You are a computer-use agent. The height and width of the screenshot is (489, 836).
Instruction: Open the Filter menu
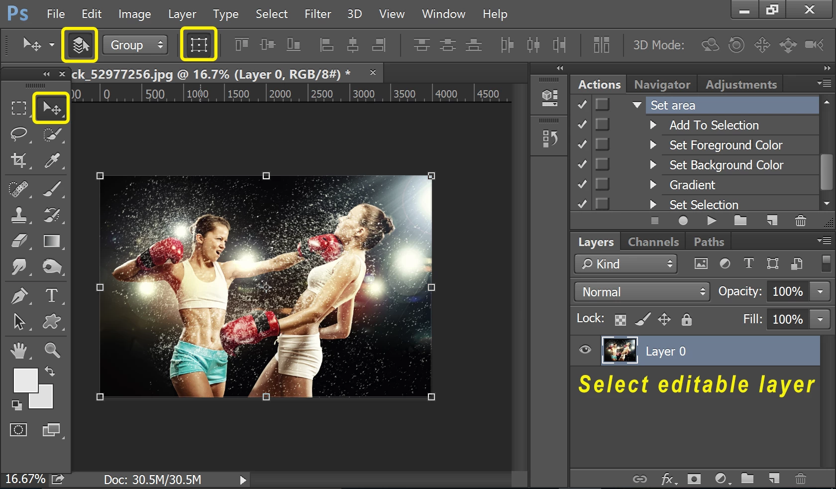(317, 14)
